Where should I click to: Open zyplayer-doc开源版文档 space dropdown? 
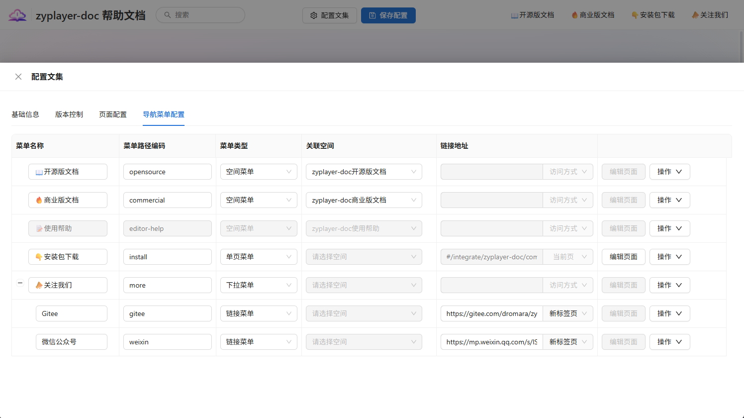coord(364,172)
